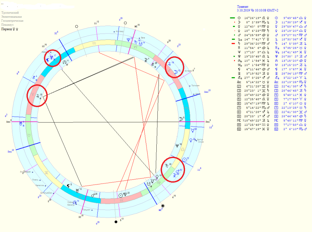Image resolution: width=312 pixels, height=232 pixels.
Task: Click the Pluto glyph near the MC line
Action: pyautogui.click(x=129, y=39)
